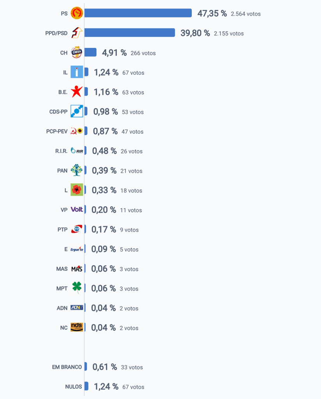
Task: Select the Livre poppy flower logo
Action: click(x=77, y=190)
